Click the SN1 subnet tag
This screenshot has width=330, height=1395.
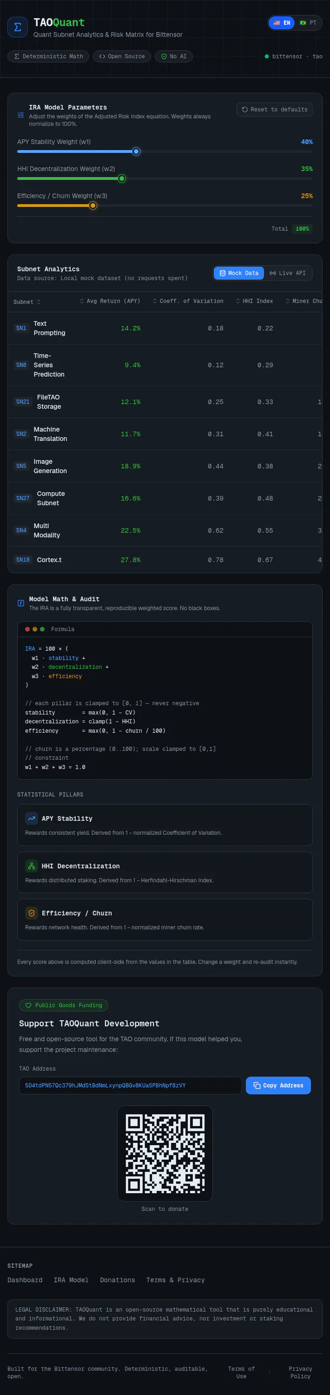click(21, 328)
